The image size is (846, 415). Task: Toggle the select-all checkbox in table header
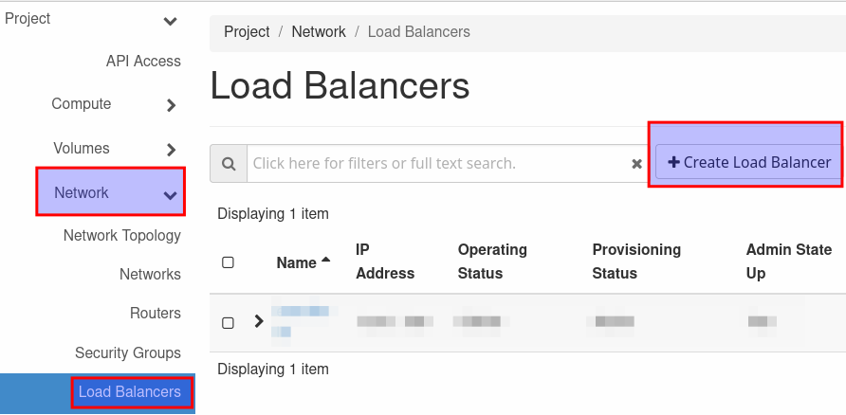pos(228,262)
